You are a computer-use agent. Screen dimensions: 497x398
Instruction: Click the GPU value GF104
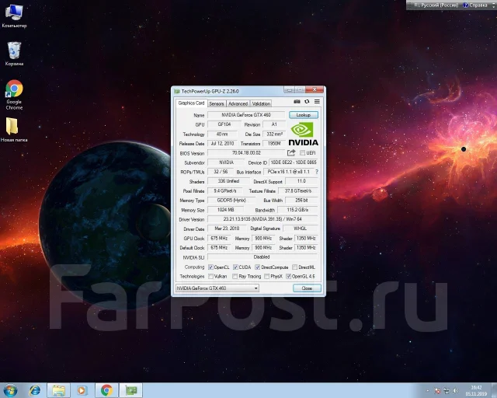tap(224, 124)
